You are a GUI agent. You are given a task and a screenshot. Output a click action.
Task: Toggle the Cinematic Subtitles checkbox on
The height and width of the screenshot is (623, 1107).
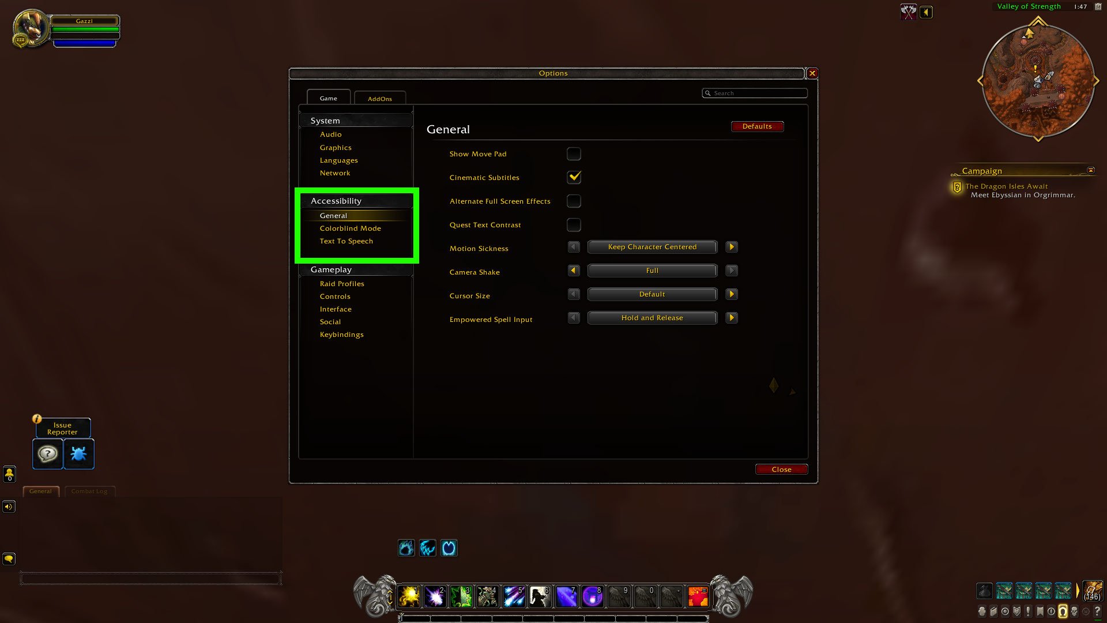(575, 177)
